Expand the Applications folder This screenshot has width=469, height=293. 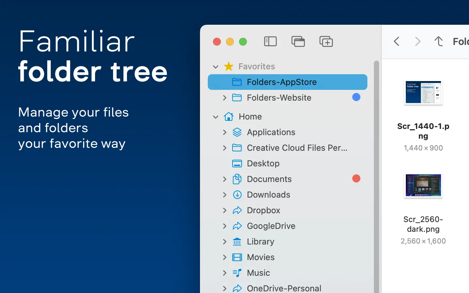pos(224,132)
